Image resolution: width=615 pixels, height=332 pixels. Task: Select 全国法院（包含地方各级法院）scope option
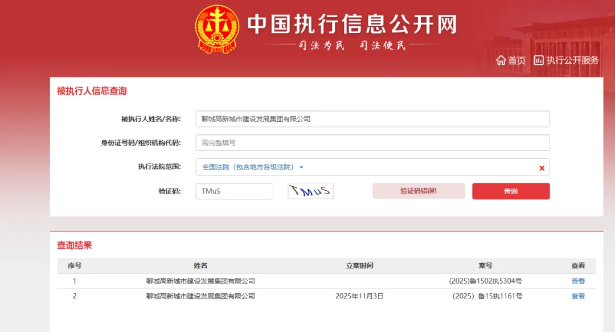click(x=248, y=167)
